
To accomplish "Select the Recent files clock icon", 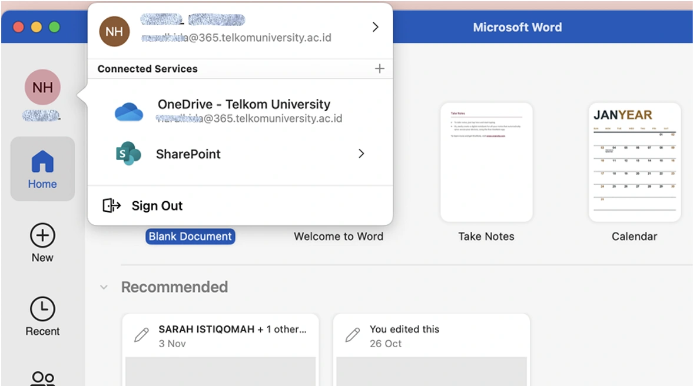I will 42,308.
